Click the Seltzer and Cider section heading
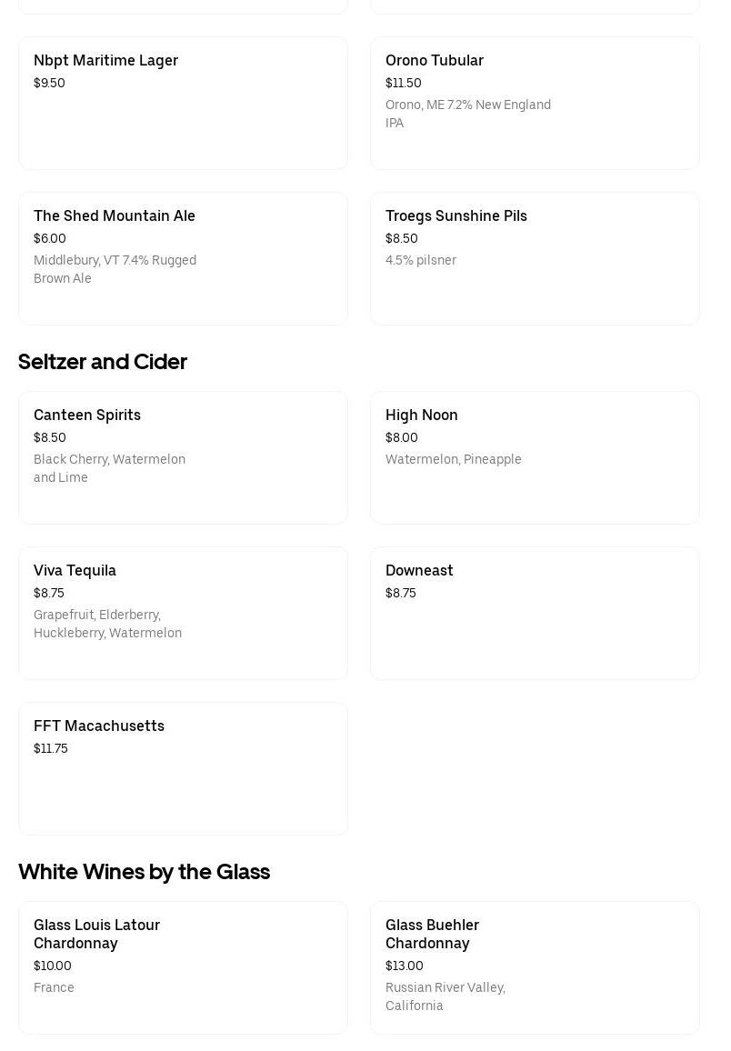The height and width of the screenshot is (1051, 731). tap(103, 362)
